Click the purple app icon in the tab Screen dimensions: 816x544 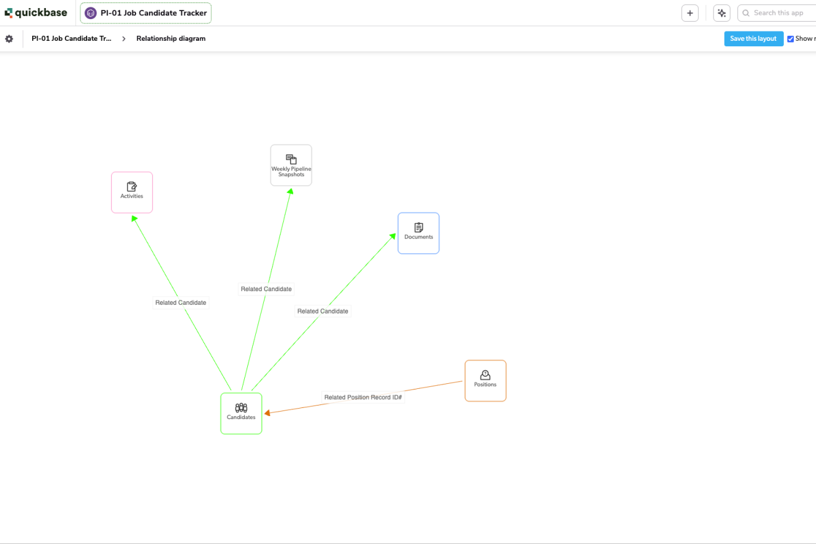click(91, 13)
